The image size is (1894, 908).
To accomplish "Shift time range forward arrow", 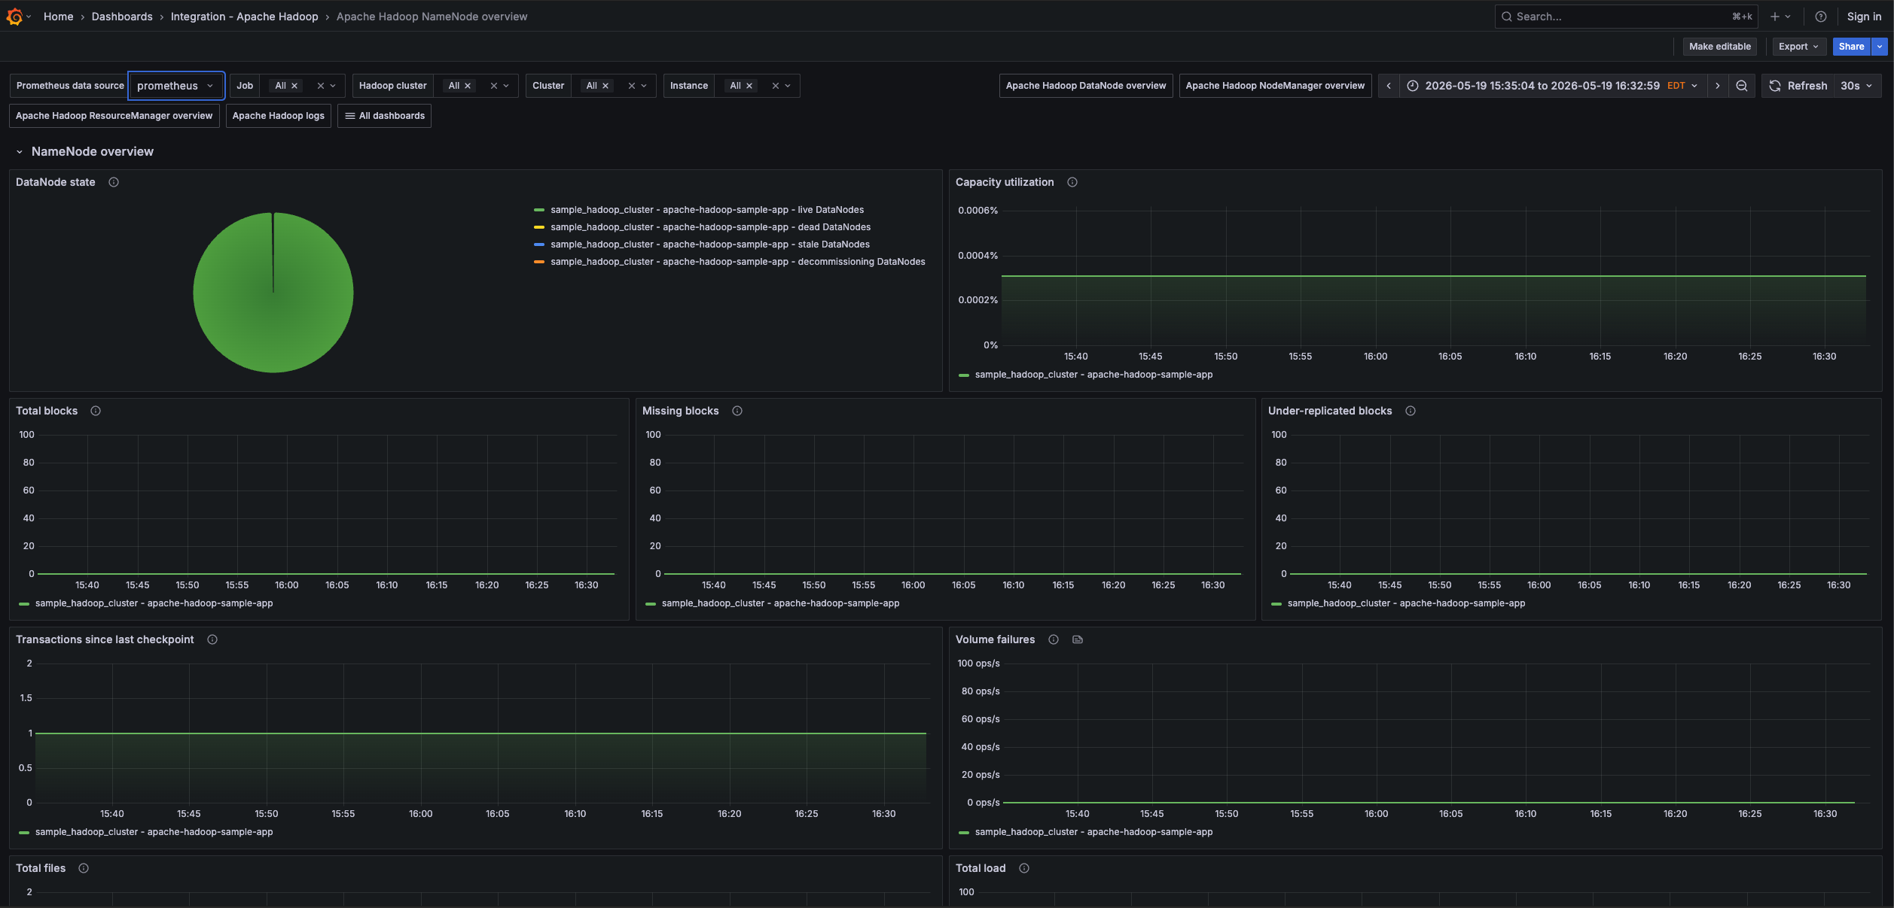I will point(1717,86).
